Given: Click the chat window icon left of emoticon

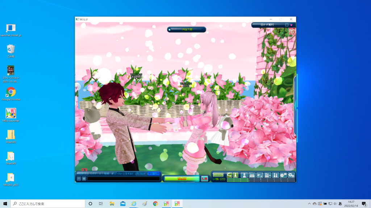Looking at the screenshot, I should (79, 179).
